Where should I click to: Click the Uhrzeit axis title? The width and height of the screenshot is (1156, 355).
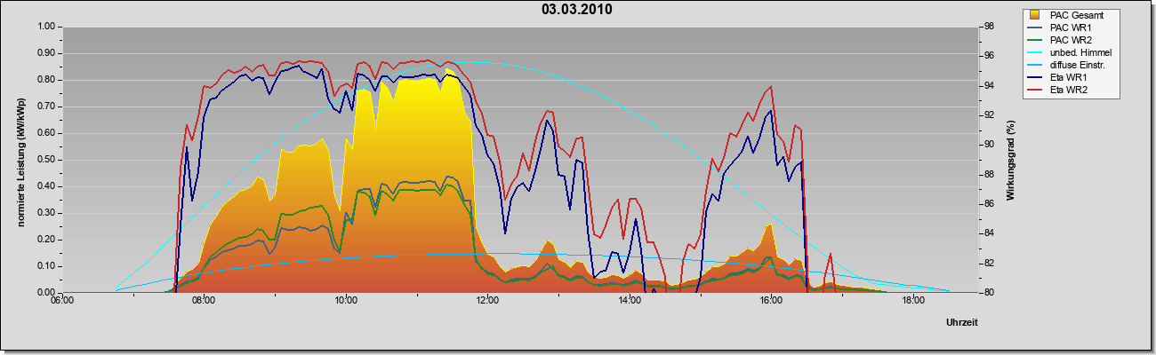(x=962, y=323)
